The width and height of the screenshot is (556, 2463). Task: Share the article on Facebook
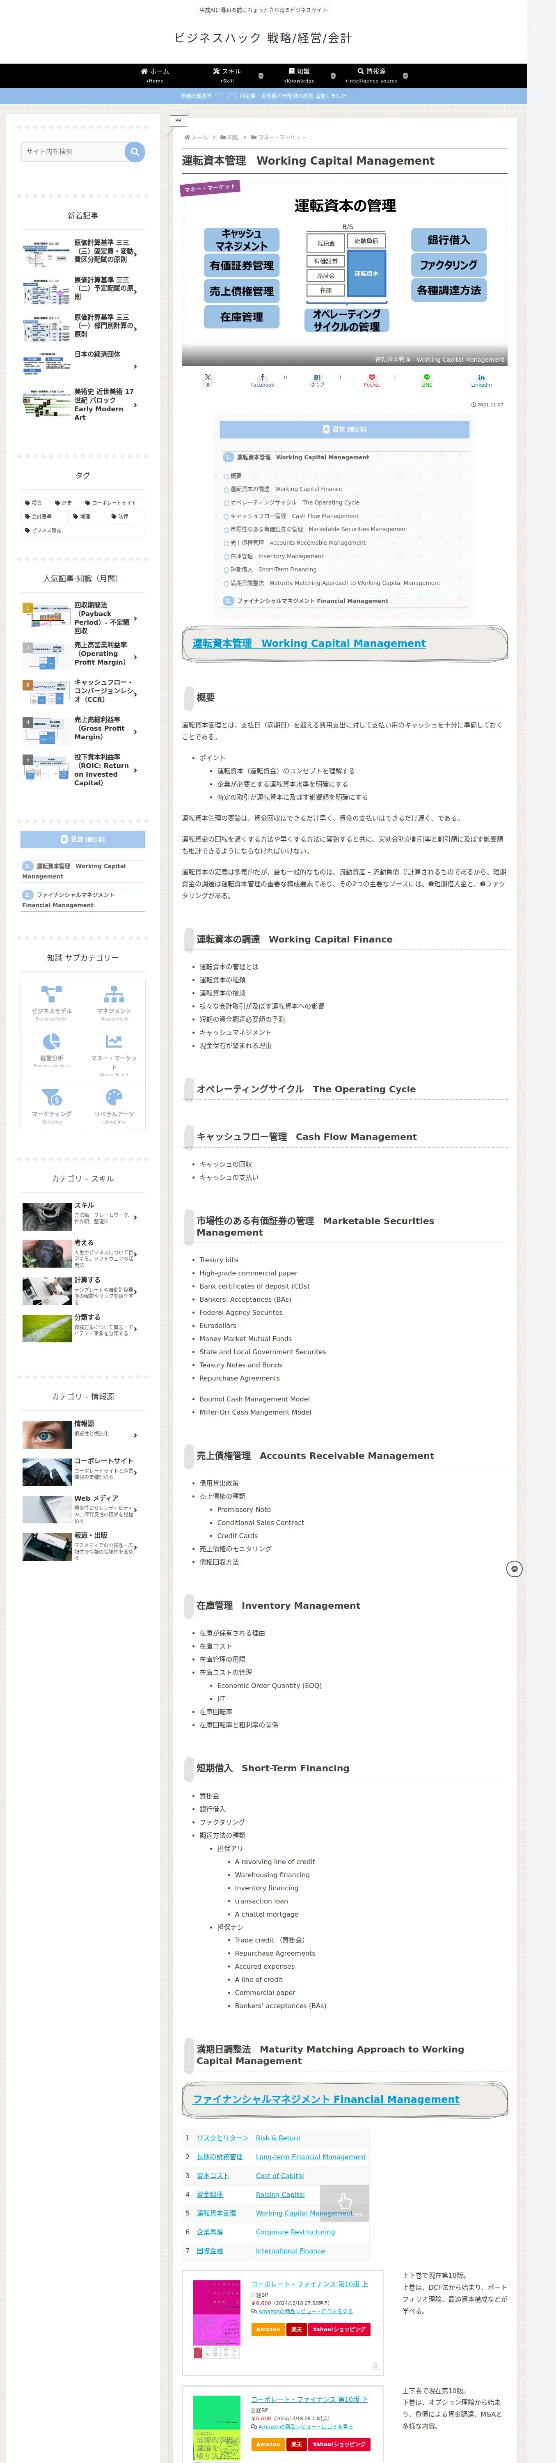point(262,380)
